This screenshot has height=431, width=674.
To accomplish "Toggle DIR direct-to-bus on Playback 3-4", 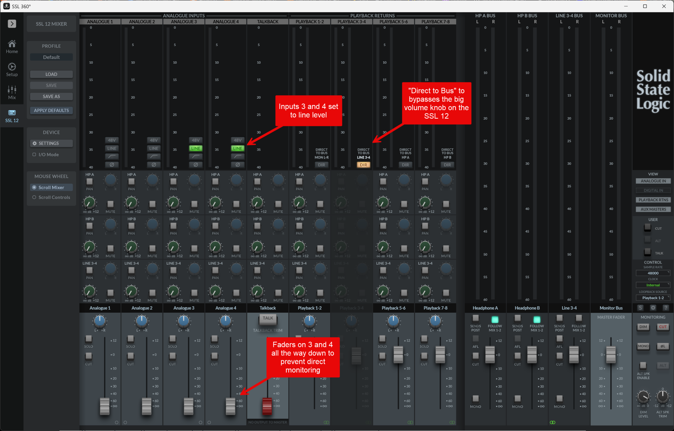I will click(364, 165).
